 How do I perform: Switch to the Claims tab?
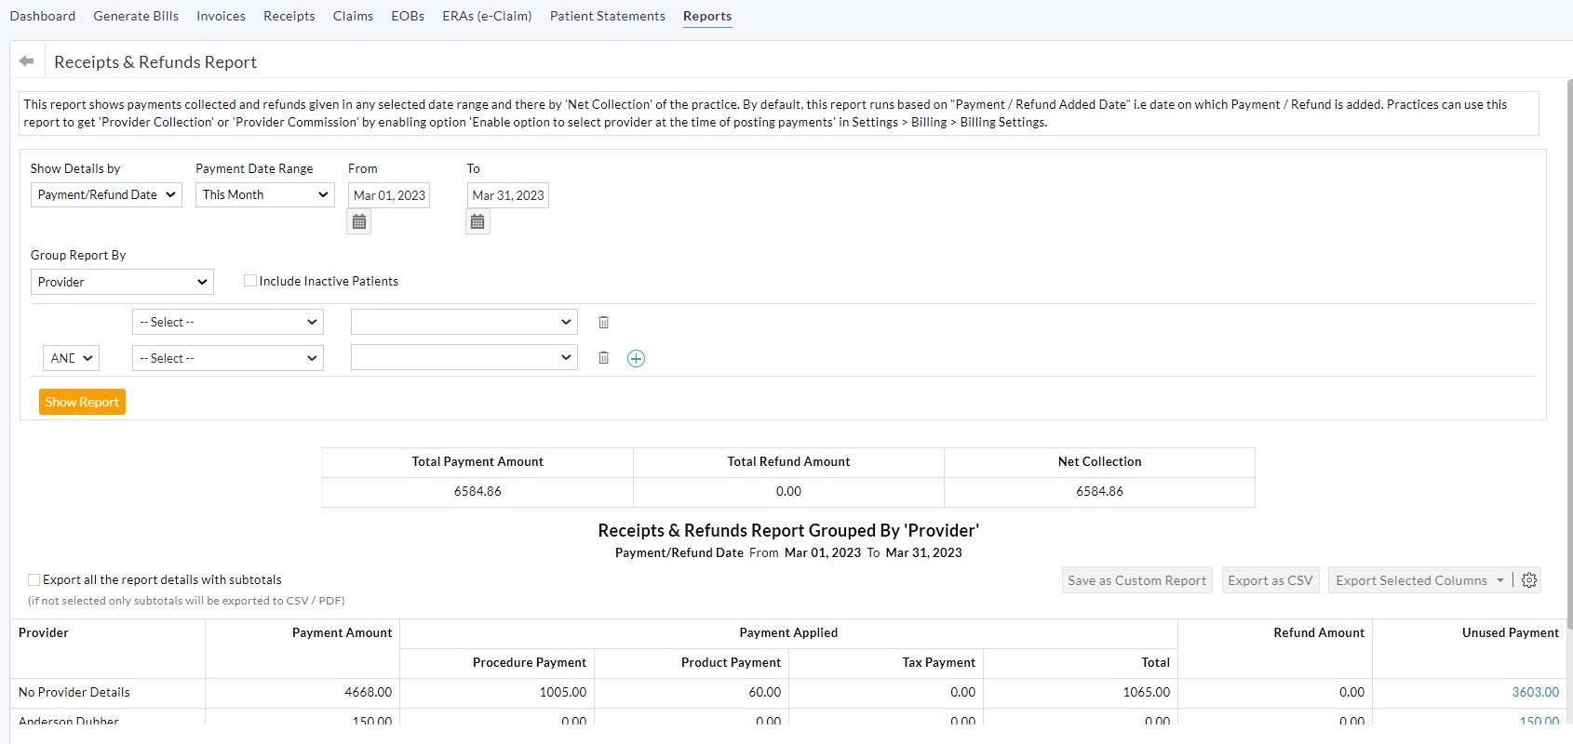[x=353, y=16]
